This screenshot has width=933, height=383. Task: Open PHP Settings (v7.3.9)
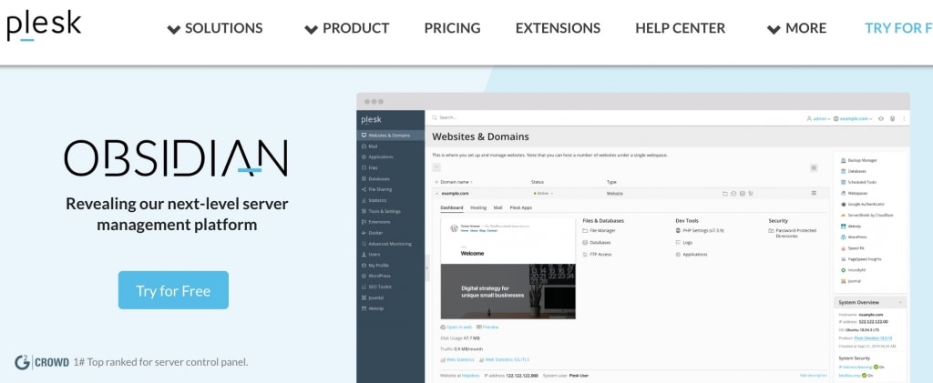[x=699, y=230]
